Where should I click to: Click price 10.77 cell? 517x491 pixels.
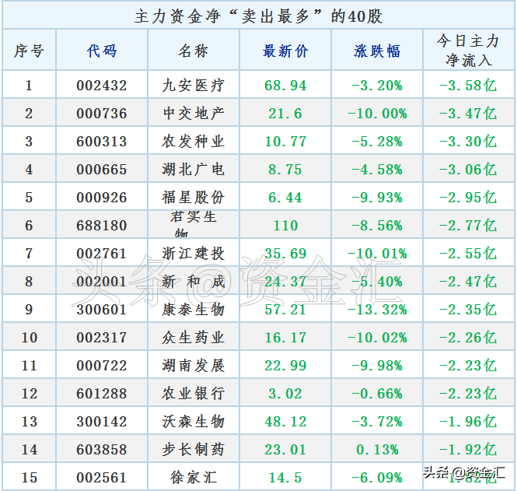[x=285, y=142]
